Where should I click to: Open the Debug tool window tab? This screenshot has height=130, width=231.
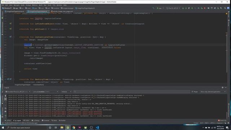click(35, 120)
